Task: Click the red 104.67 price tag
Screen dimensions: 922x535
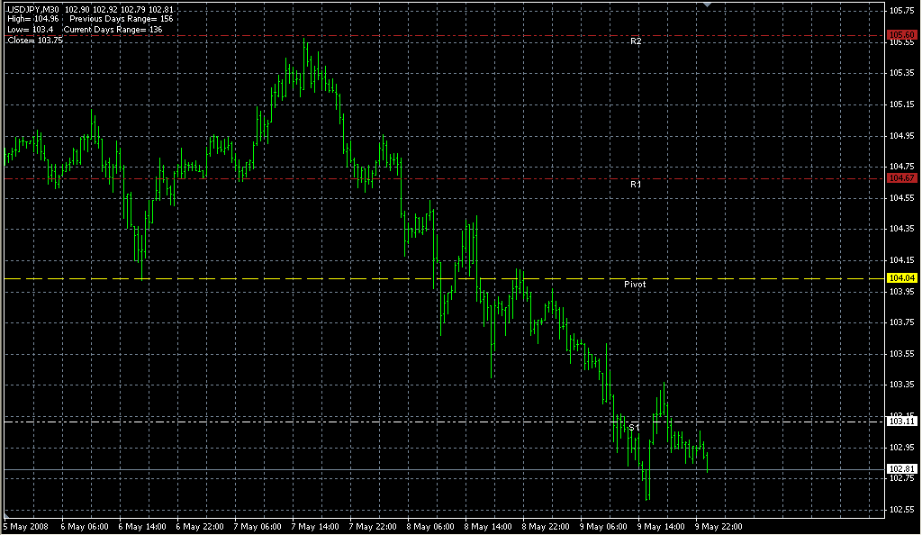Action: click(903, 178)
